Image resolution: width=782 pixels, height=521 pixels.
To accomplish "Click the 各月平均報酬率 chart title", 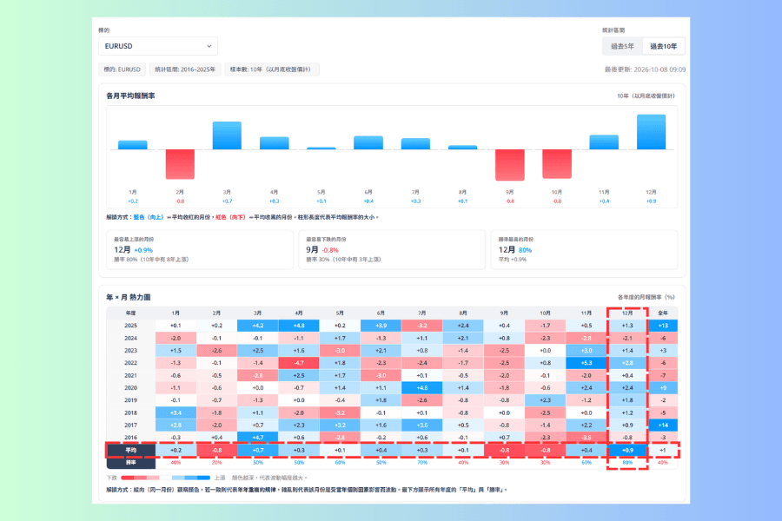I will [130, 96].
